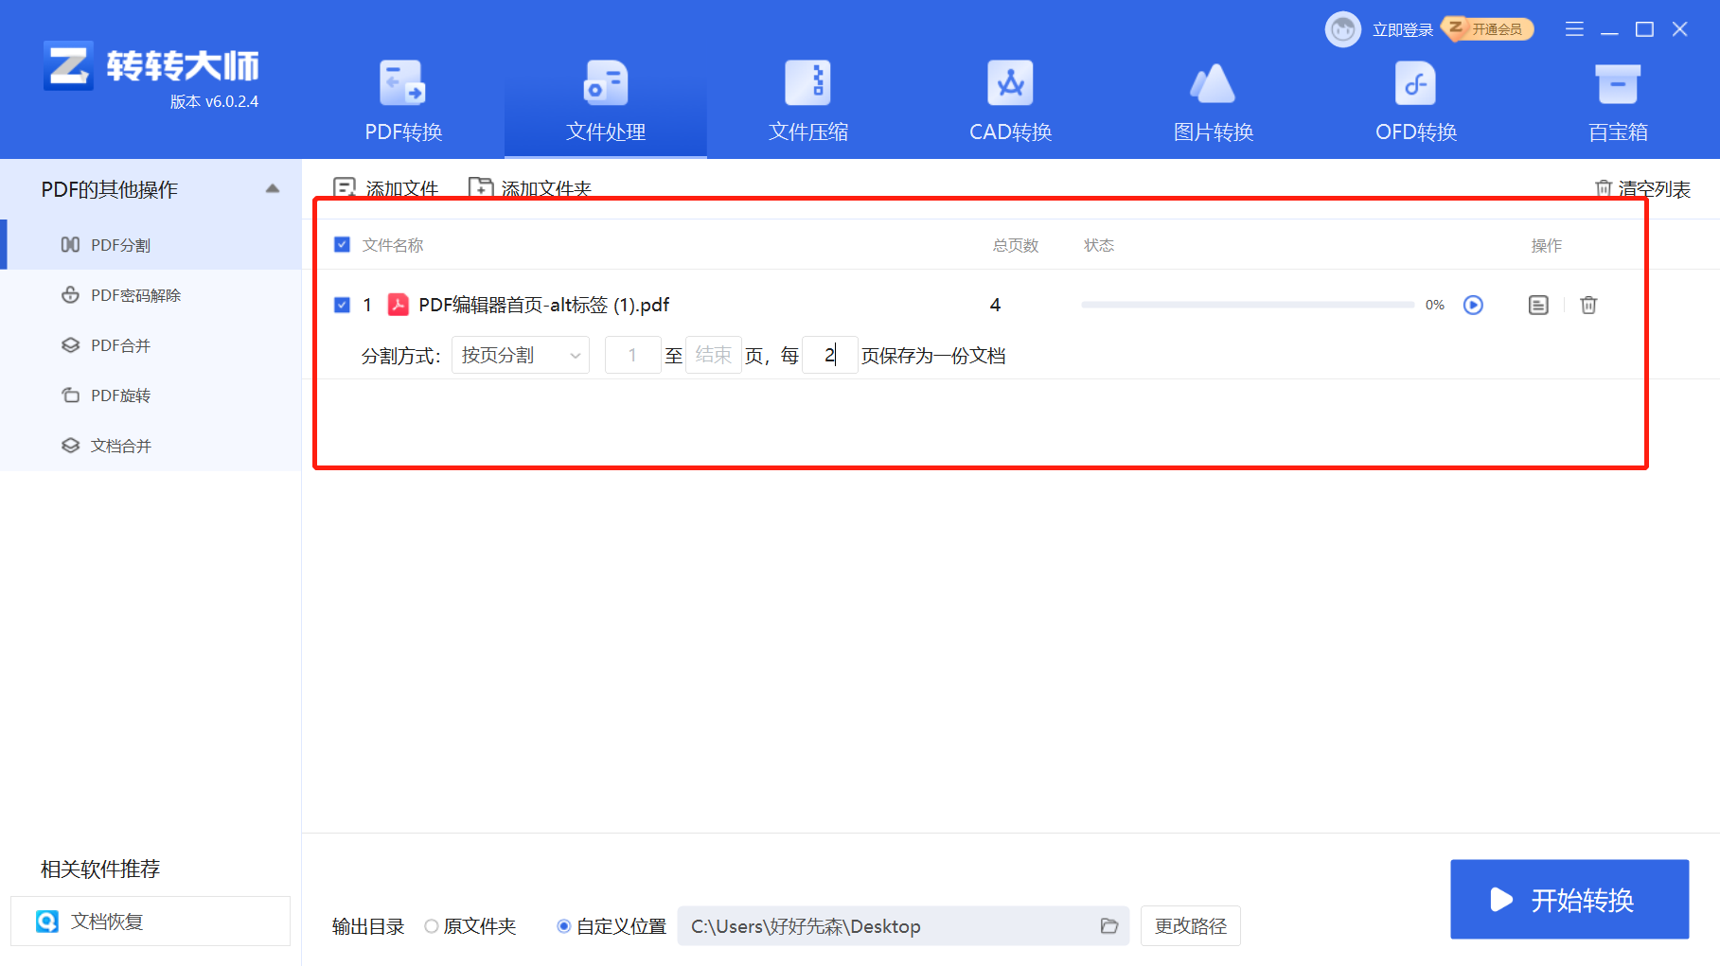Screen dimensions: 1720x966
Task: Open the CAD转换 icon
Action: tap(1010, 83)
